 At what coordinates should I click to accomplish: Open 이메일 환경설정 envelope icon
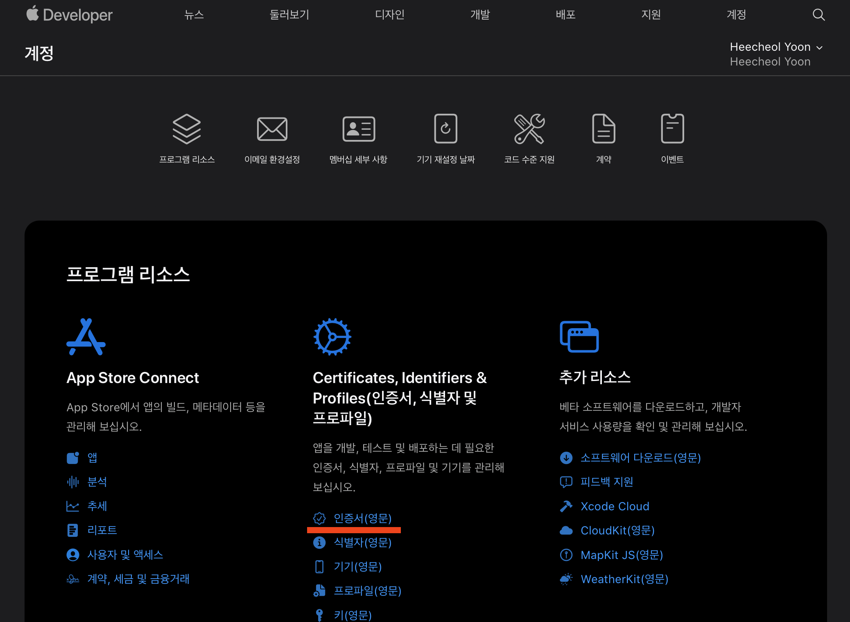pyautogui.click(x=272, y=129)
